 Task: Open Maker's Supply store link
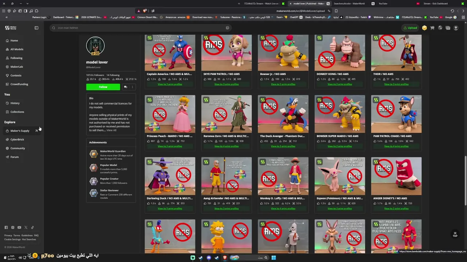point(22,131)
